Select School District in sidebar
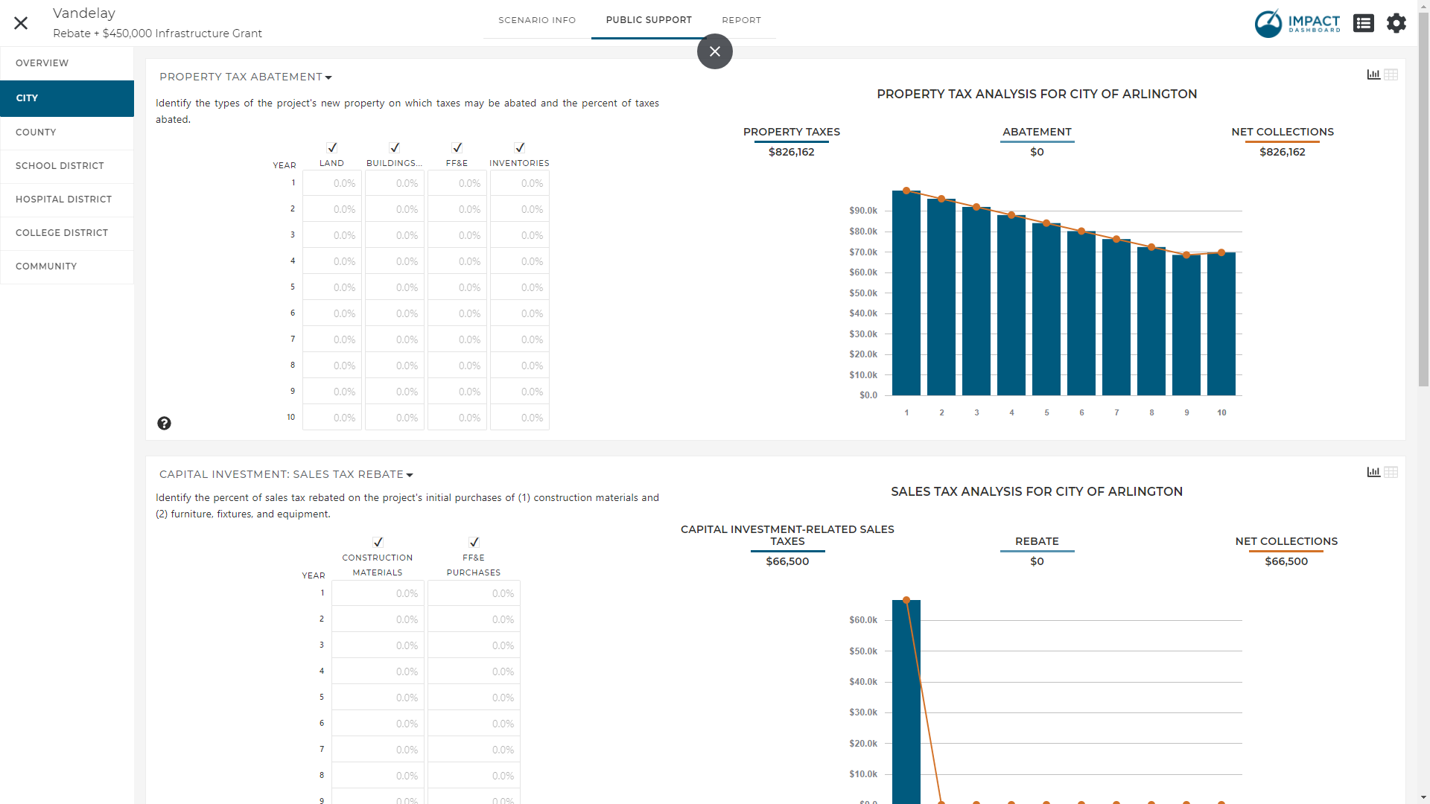Viewport: 1430px width, 804px height. (60, 166)
